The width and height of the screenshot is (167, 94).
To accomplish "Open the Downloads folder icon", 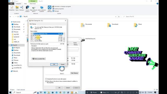I will click(109, 25).
